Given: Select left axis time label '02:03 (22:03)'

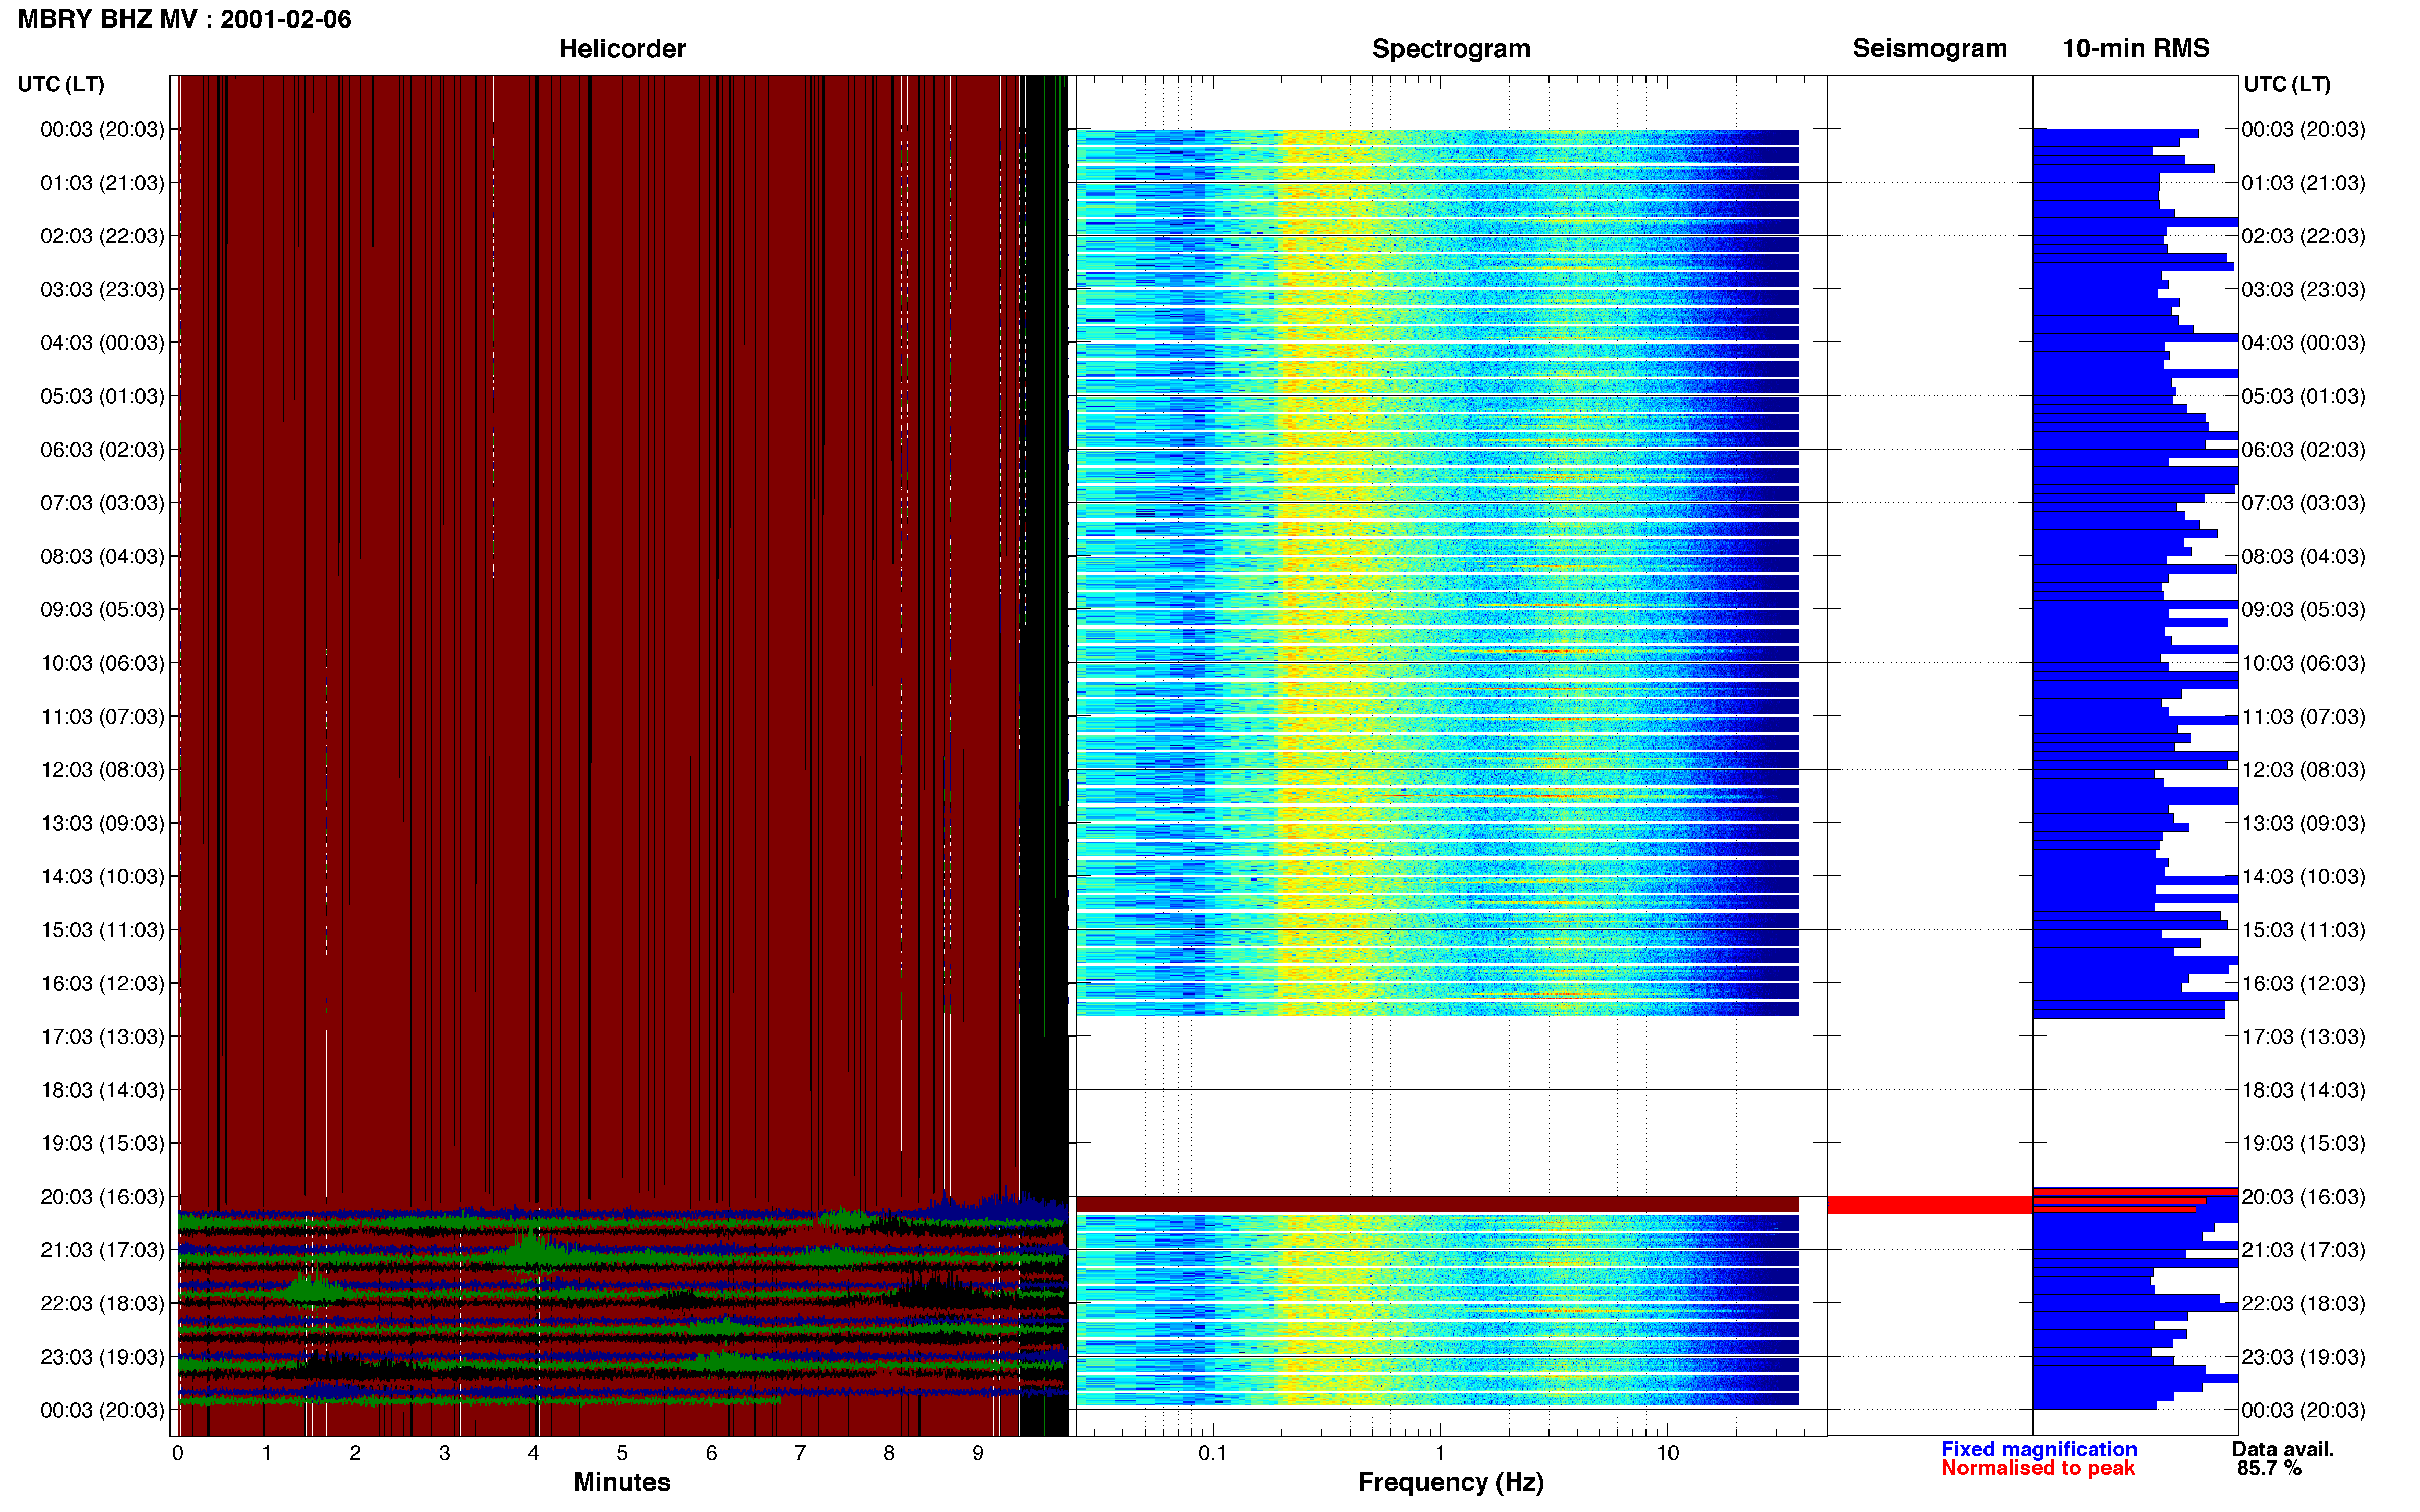Looking at the screenshot, I should [x=102, y=236].
